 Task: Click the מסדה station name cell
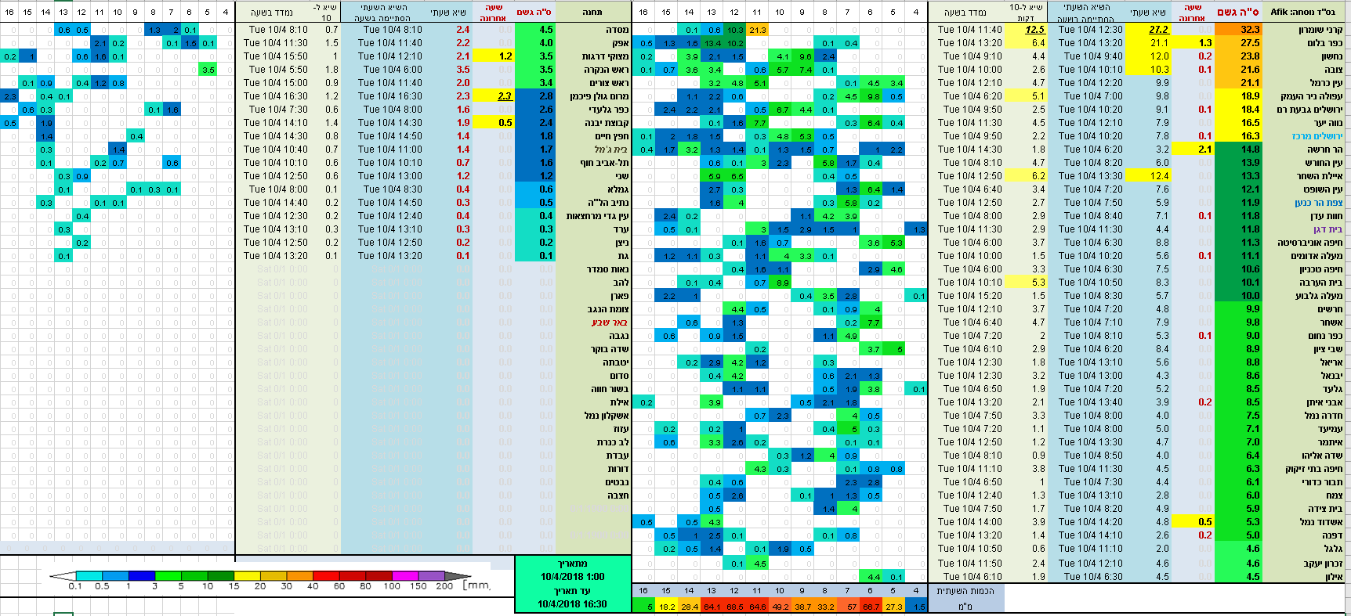click(617, 30)
